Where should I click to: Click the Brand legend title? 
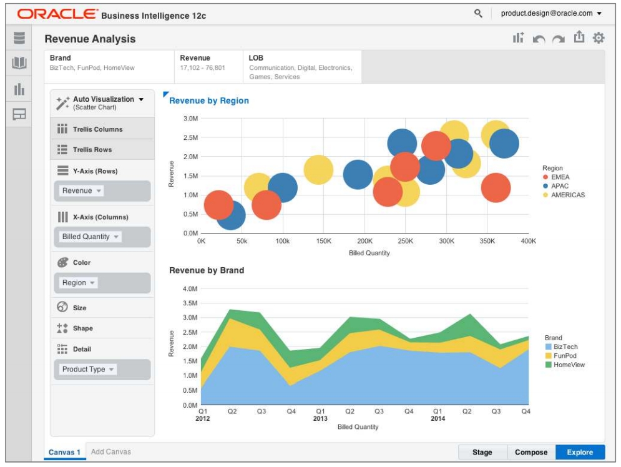tap(553, 338)
